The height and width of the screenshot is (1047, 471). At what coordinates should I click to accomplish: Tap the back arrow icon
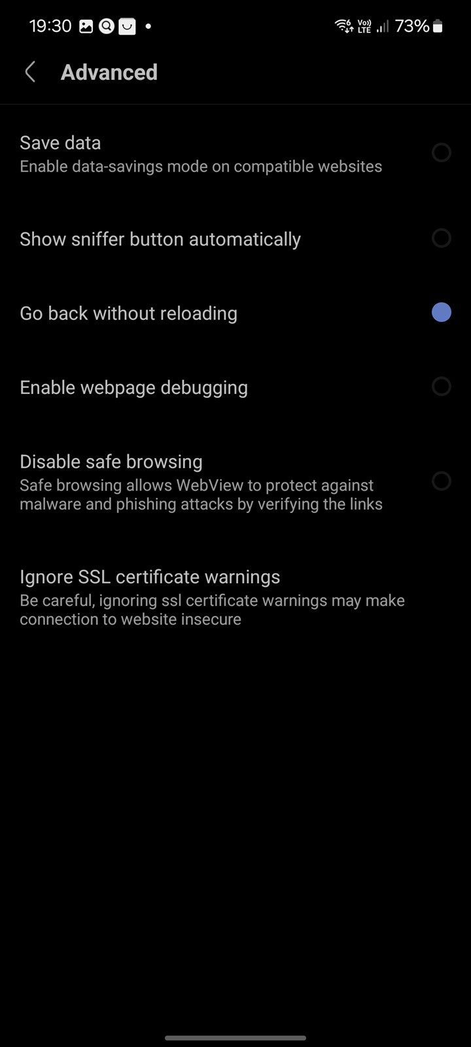[30, 72]
